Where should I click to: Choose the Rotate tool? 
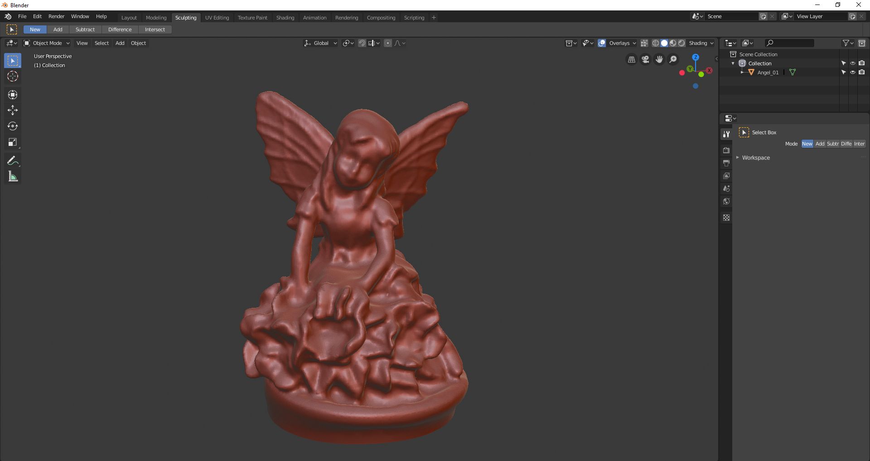(13, 126)
